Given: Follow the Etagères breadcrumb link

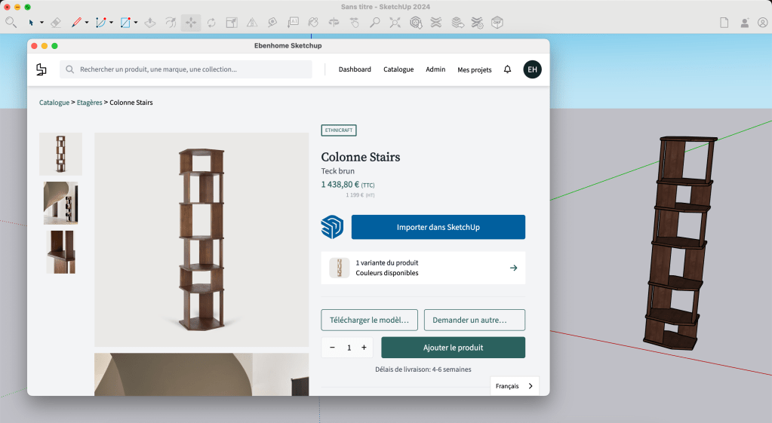Looking at the screenshot, I should (x=90, y=103).
